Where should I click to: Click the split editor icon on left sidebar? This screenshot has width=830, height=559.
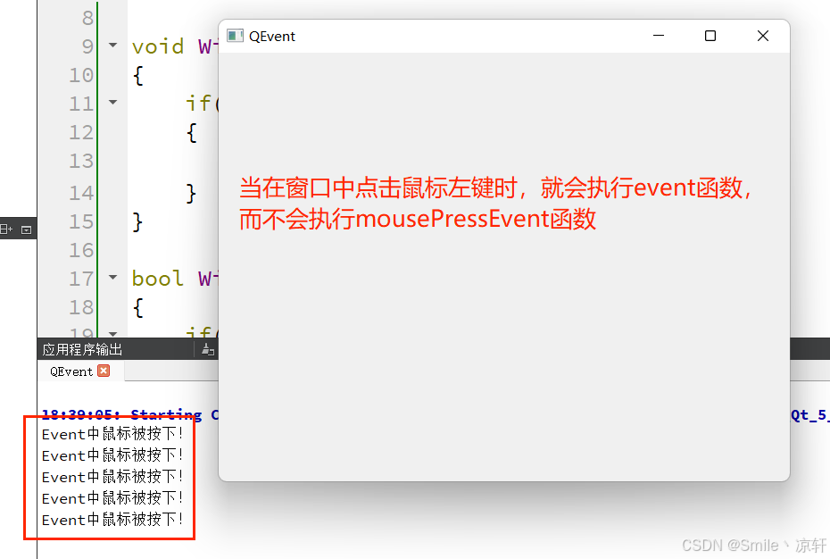[6, 229]
